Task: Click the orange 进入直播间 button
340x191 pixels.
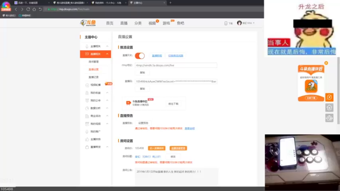Action: 156,148
